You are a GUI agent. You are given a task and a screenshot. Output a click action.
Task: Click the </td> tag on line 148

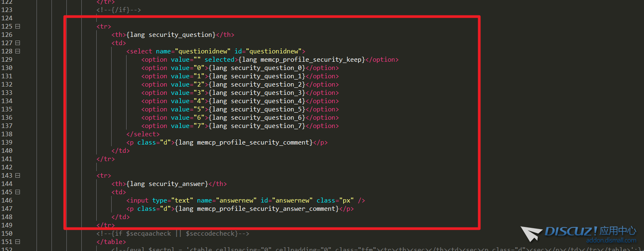(121, 217)
